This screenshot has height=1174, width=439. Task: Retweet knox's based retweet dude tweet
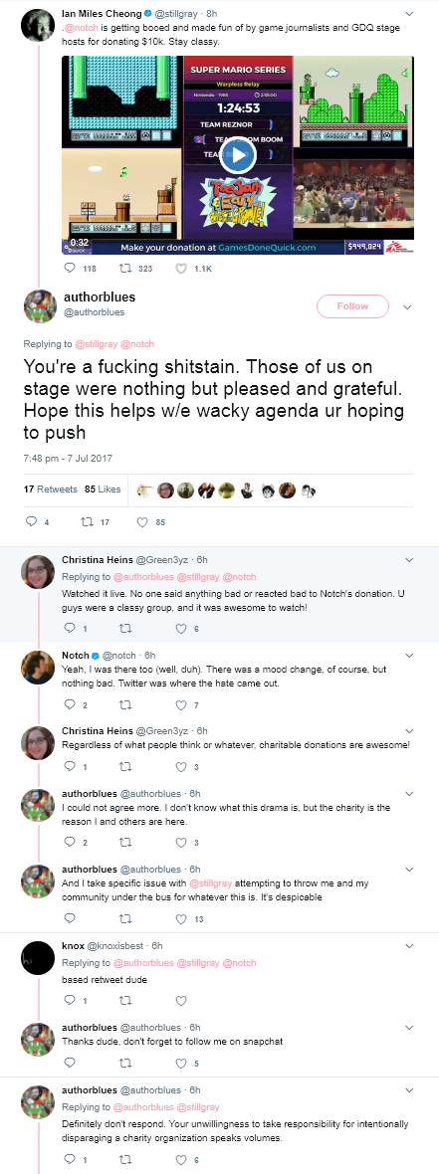click(125, 1000)
